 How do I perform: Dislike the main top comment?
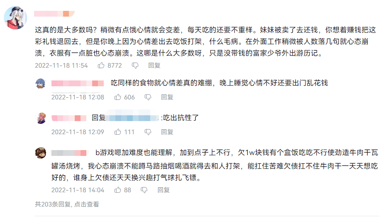[x=135, y=65]
